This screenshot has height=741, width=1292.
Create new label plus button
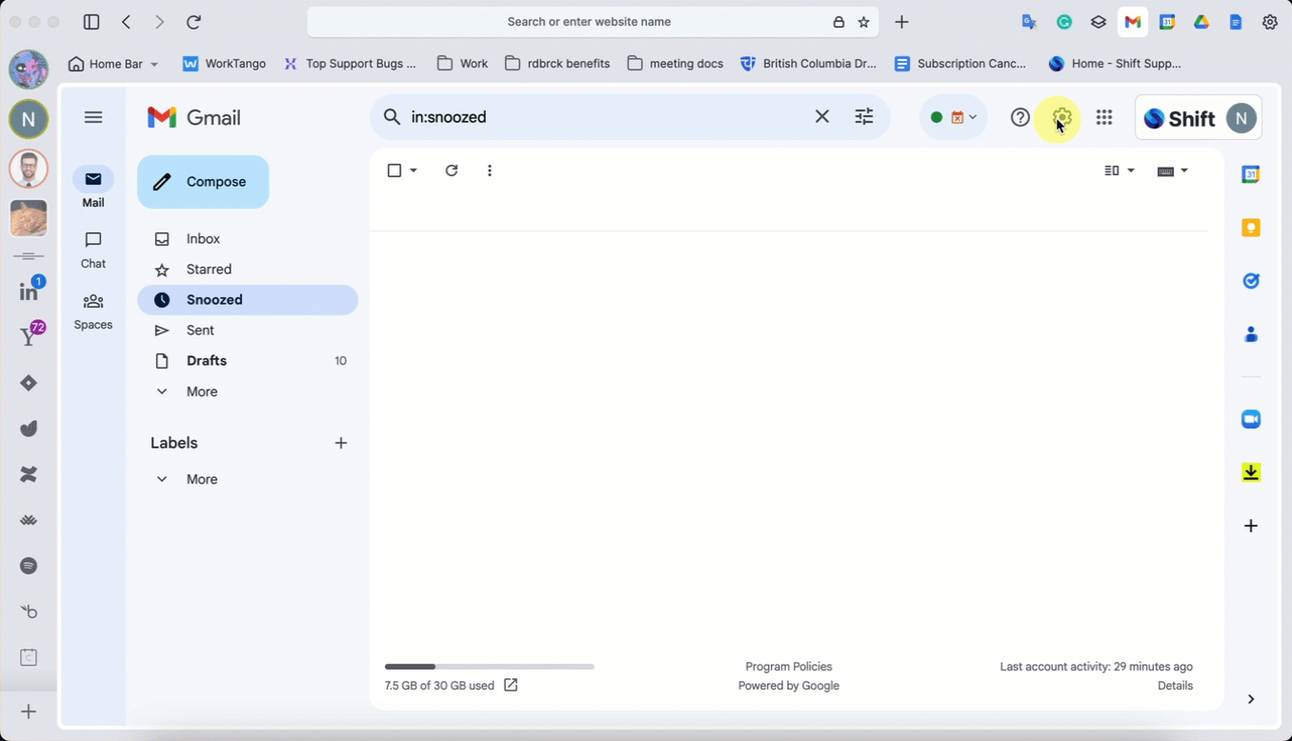341,443
